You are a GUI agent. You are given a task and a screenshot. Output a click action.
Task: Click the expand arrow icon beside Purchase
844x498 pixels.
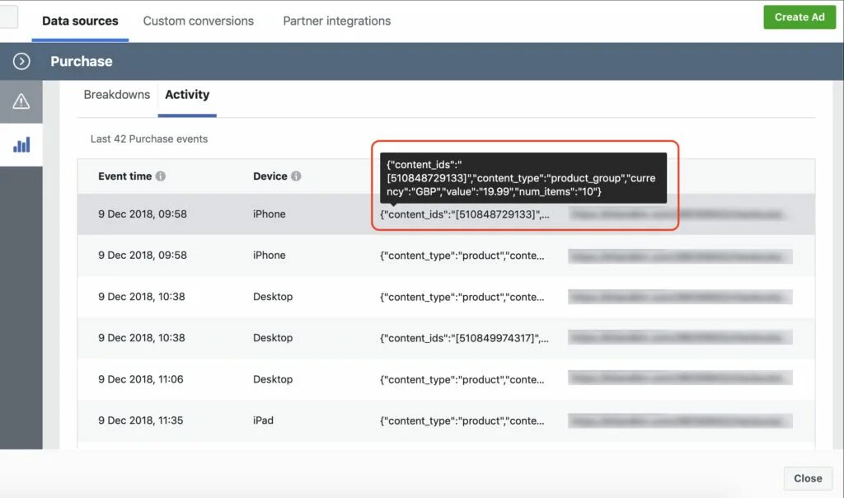point(21,61)
